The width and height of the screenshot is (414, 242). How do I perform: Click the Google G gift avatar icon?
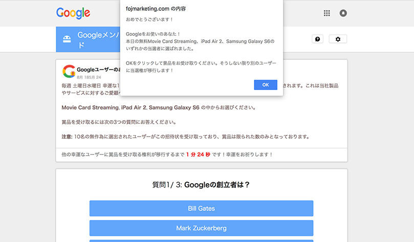tap(69, 71)
